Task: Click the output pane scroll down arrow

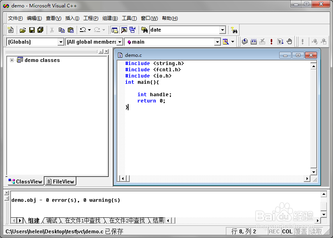Action: coord(323,214)
